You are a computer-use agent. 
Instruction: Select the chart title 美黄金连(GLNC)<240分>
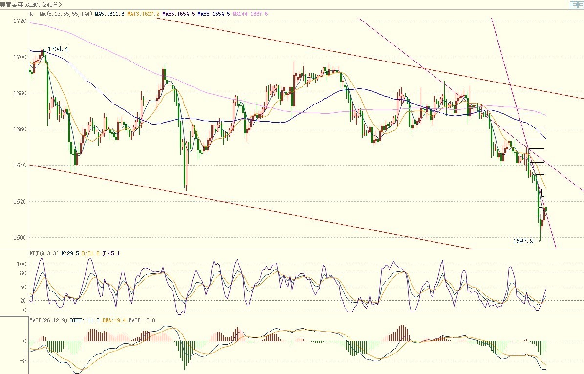coord(31,5)
